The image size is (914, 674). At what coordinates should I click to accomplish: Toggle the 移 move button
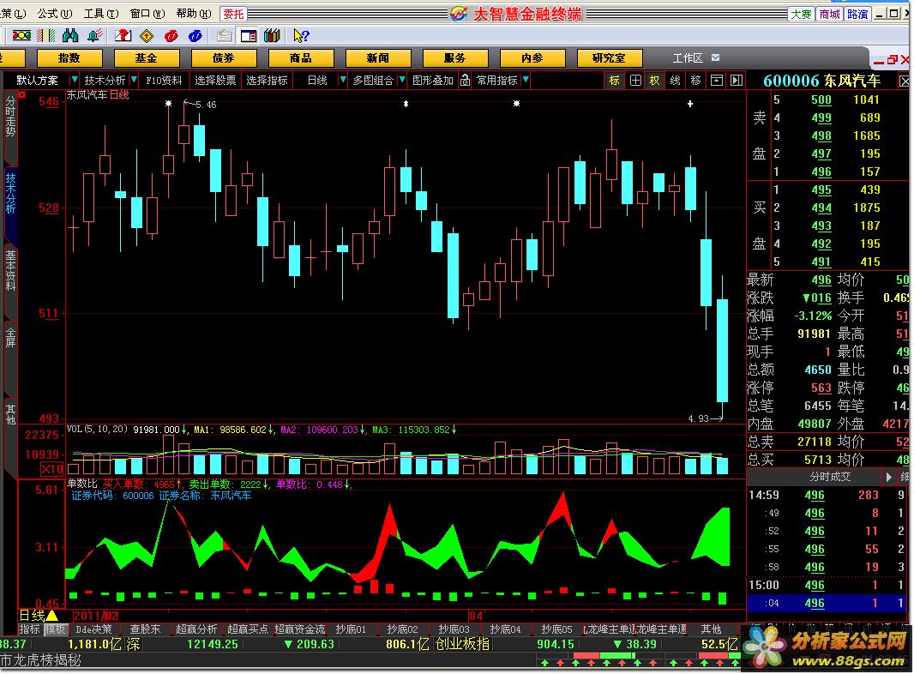[695, 81]
